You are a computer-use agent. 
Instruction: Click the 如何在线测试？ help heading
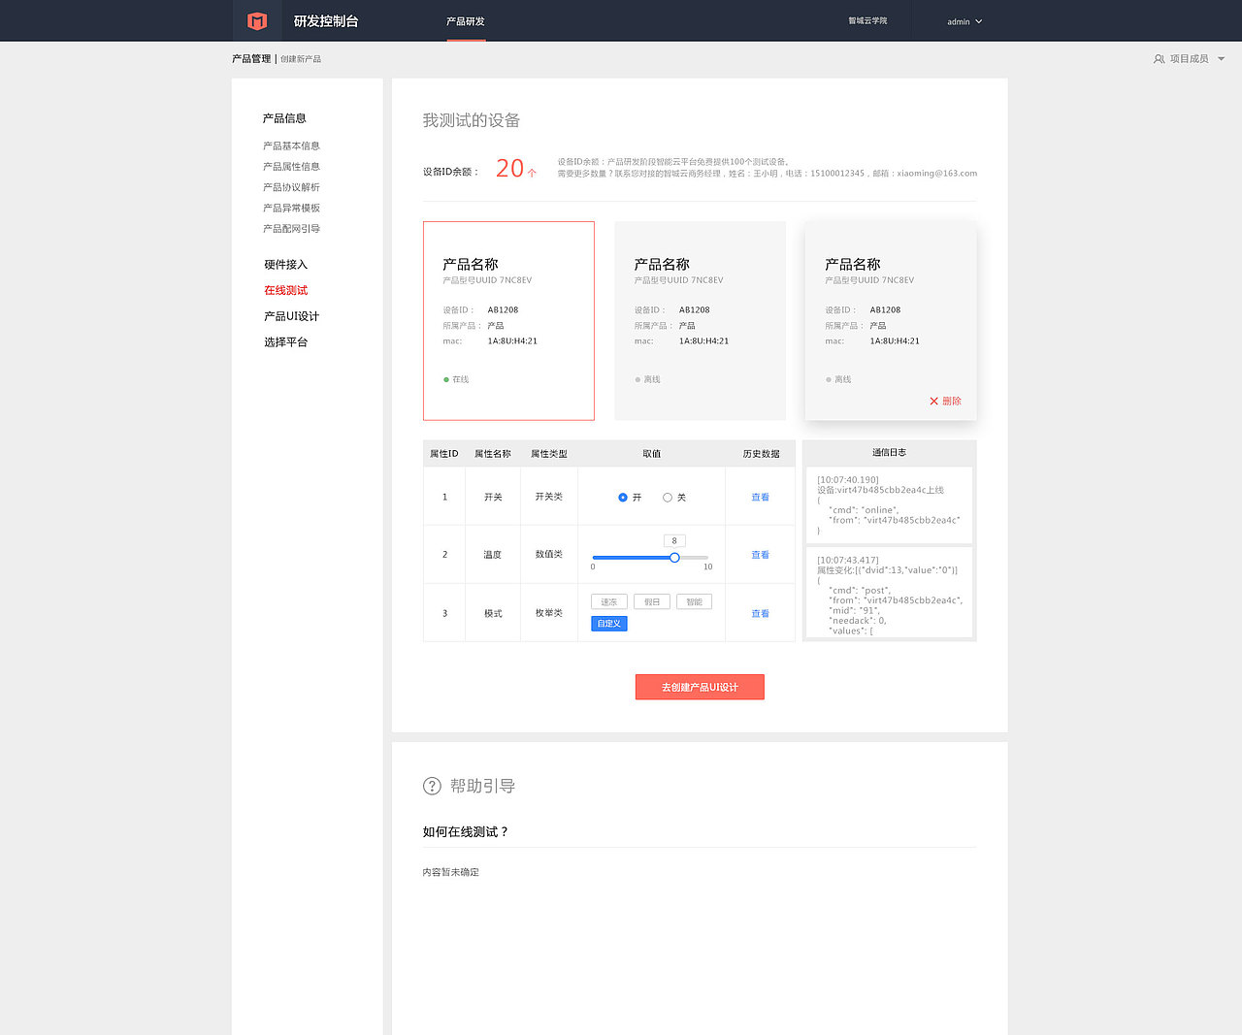(466, 832)
